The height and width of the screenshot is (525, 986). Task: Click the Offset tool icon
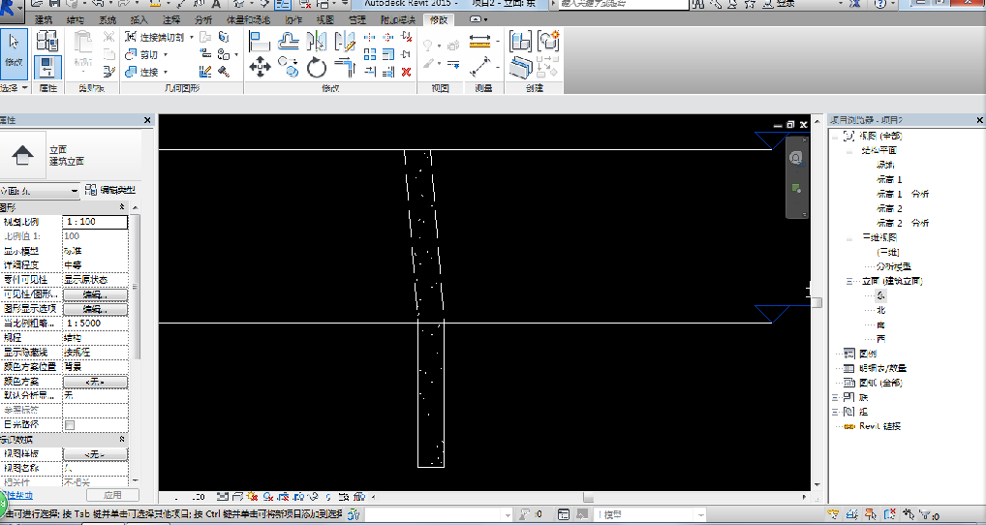(288, 41)
